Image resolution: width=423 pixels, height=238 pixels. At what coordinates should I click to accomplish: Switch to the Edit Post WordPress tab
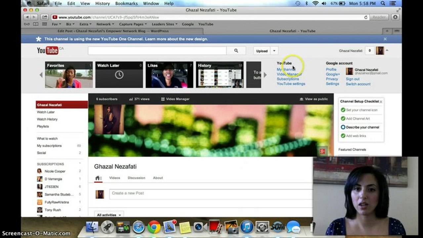click(x=112, y=31)
